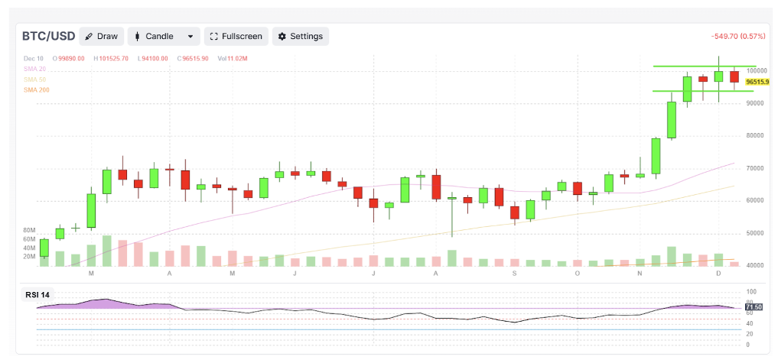Click the 60000 price axis label
The height and width of the screenshot is (363, 778).
pos(756,201)
